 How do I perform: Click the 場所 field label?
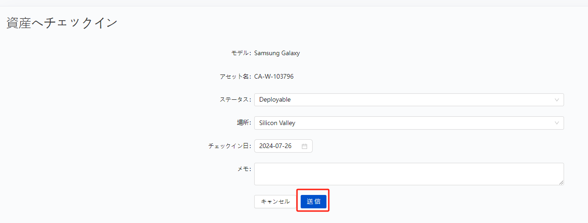click(242, 123)
